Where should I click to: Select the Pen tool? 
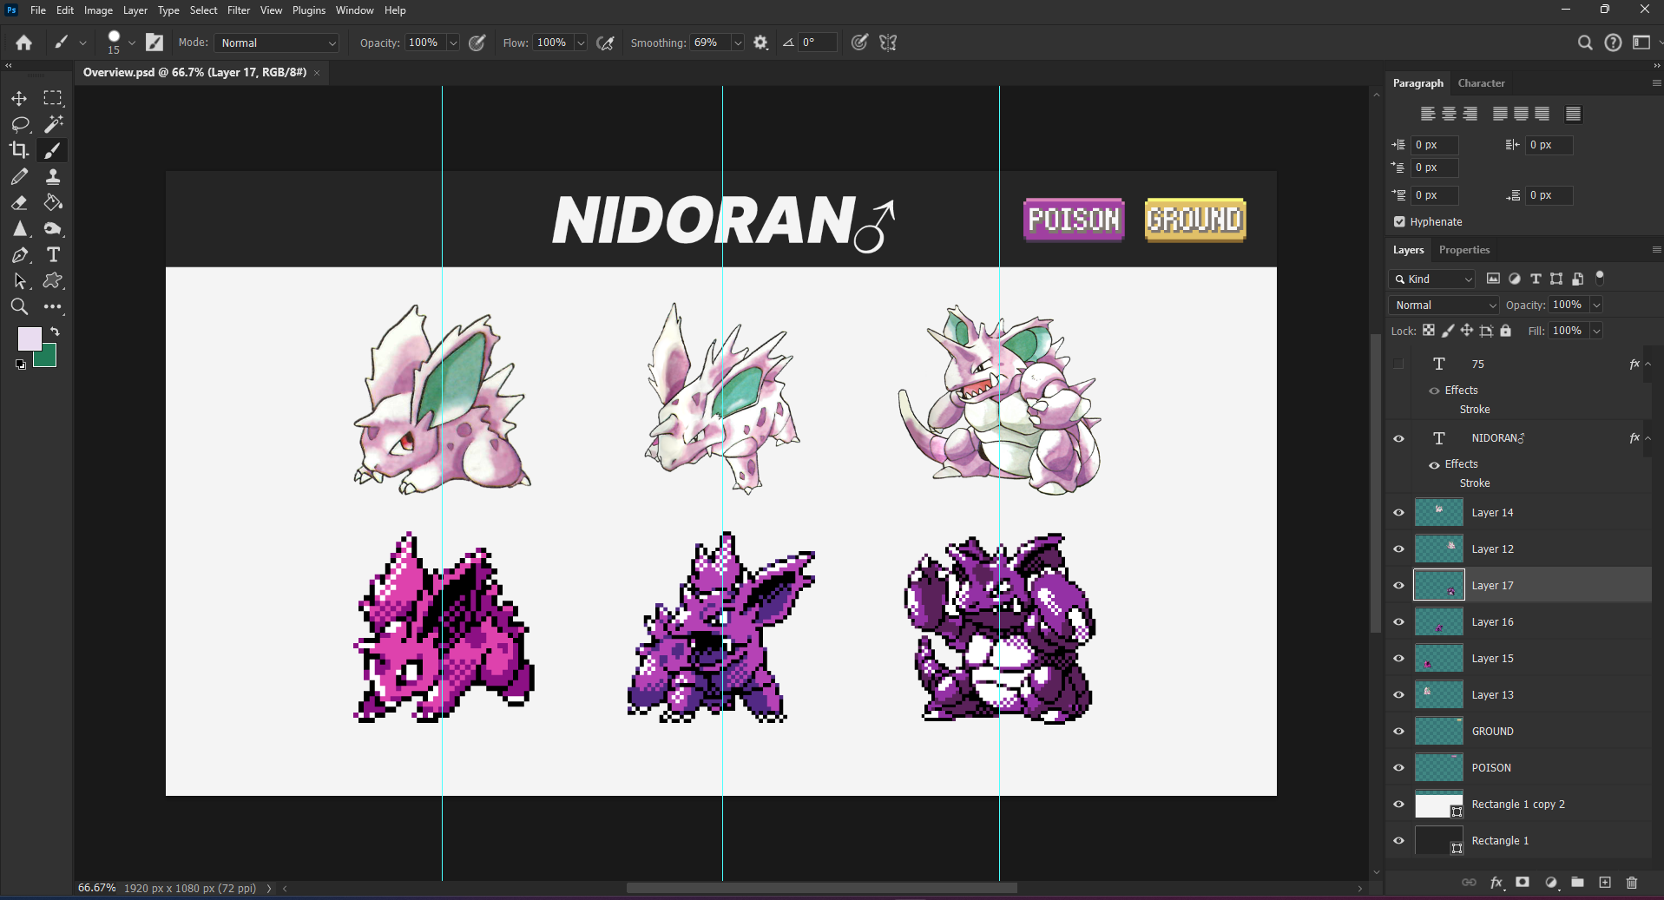tap(19, 254)
